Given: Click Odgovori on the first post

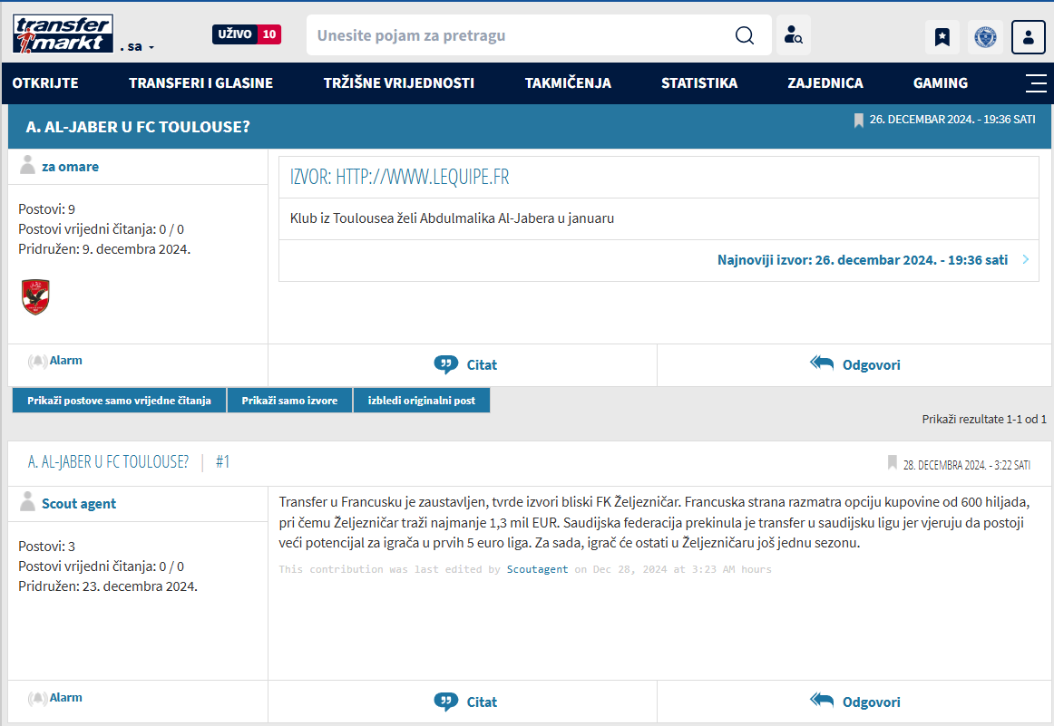Looking at the screenshot, I should (x=855, y=364).
